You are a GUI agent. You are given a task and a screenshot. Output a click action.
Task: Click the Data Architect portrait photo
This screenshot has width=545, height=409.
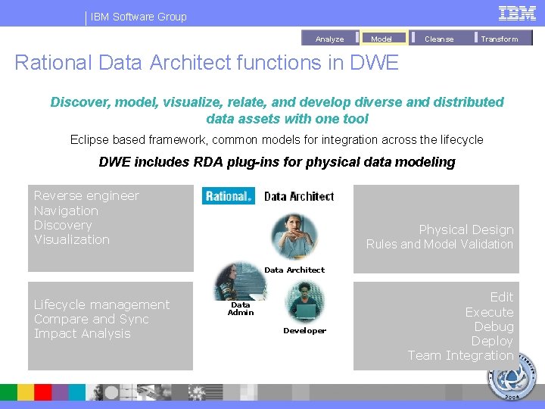(294, 236)
